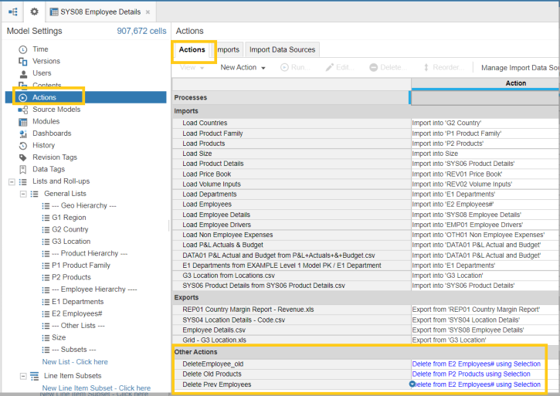This screenshot has width=560, height=396.
Task: Collapse the General Lists tree node
Action: coord(23,195)
